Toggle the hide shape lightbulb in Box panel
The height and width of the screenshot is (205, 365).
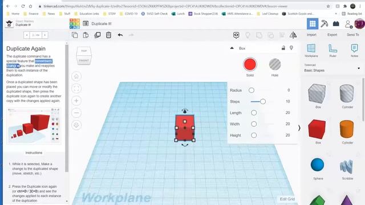291,48
